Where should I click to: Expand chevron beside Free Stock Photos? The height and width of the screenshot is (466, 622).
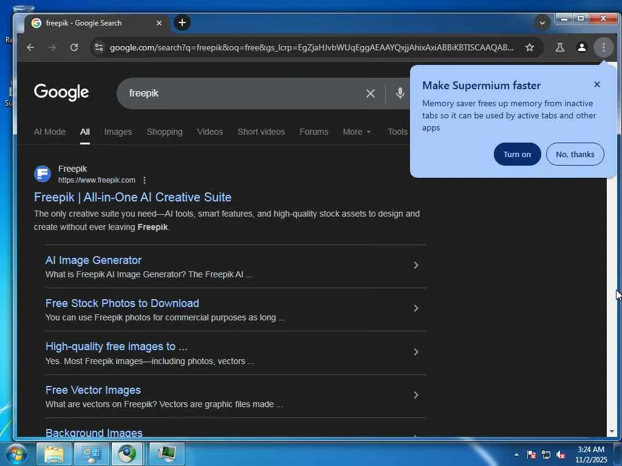click(415, 308)
